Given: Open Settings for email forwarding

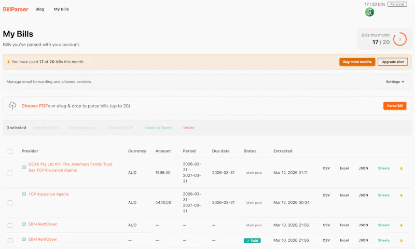Looking at the screenshot, I should coord(395,82).
